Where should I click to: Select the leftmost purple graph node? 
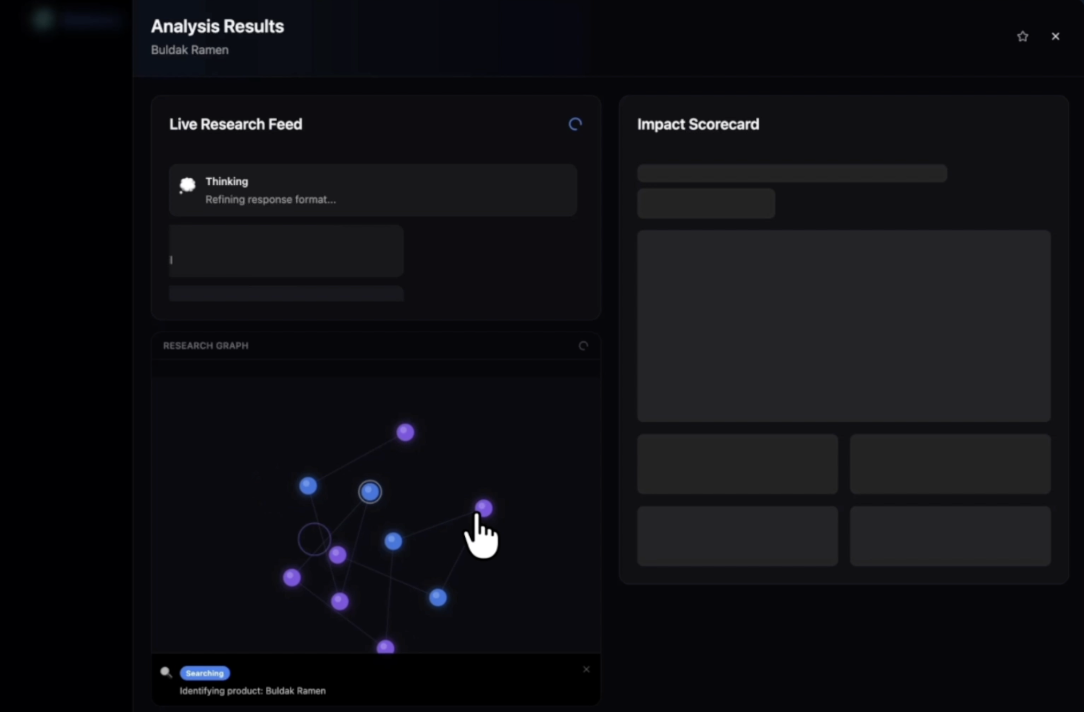click(x=292, y=577)
